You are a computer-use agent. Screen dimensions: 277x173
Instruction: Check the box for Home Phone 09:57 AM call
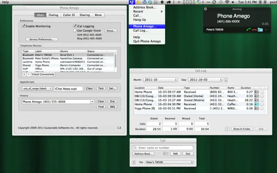click(262, 92)
